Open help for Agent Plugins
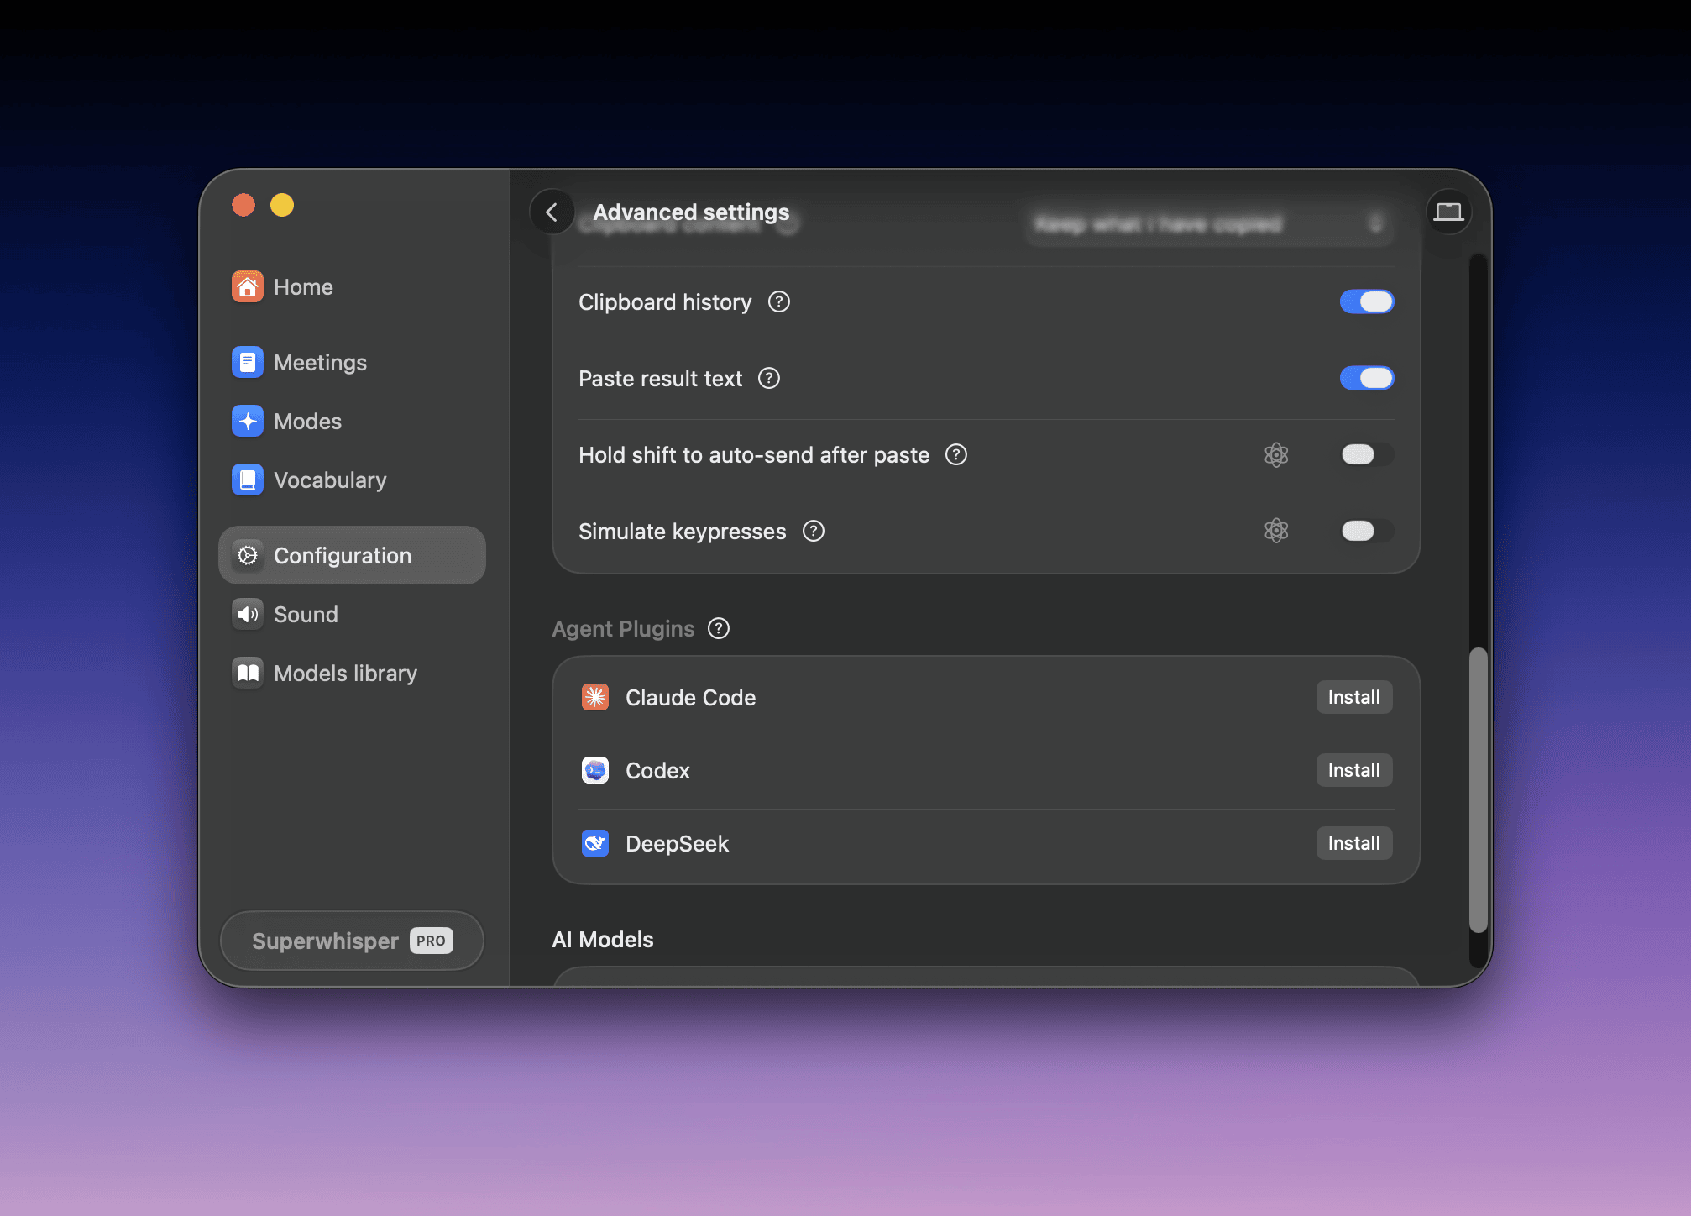The height and width of the screenshot is (1216, 1691). pos(719,628)
